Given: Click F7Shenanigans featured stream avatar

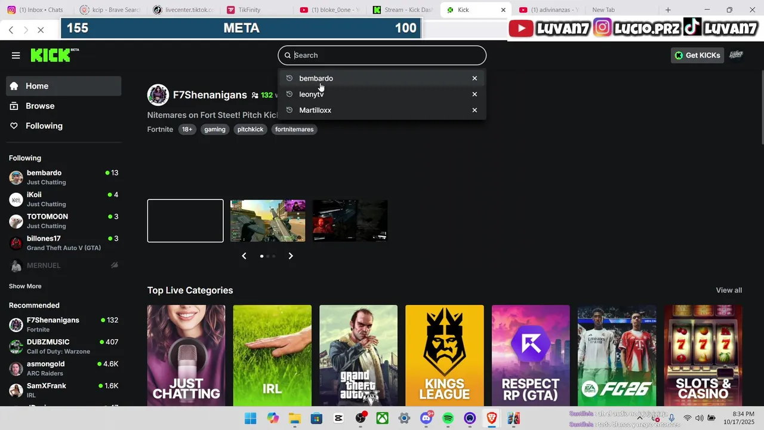Looking at the screenshot, I should [x=158, y=95].
